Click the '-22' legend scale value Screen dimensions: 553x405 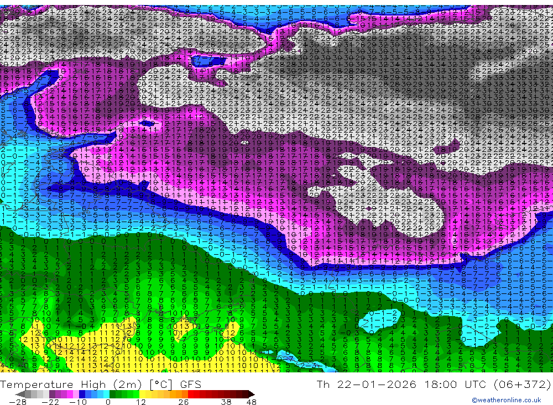[x=50, y=402]
